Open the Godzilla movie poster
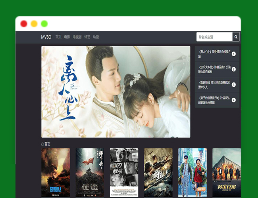 (x=56, y=172)
